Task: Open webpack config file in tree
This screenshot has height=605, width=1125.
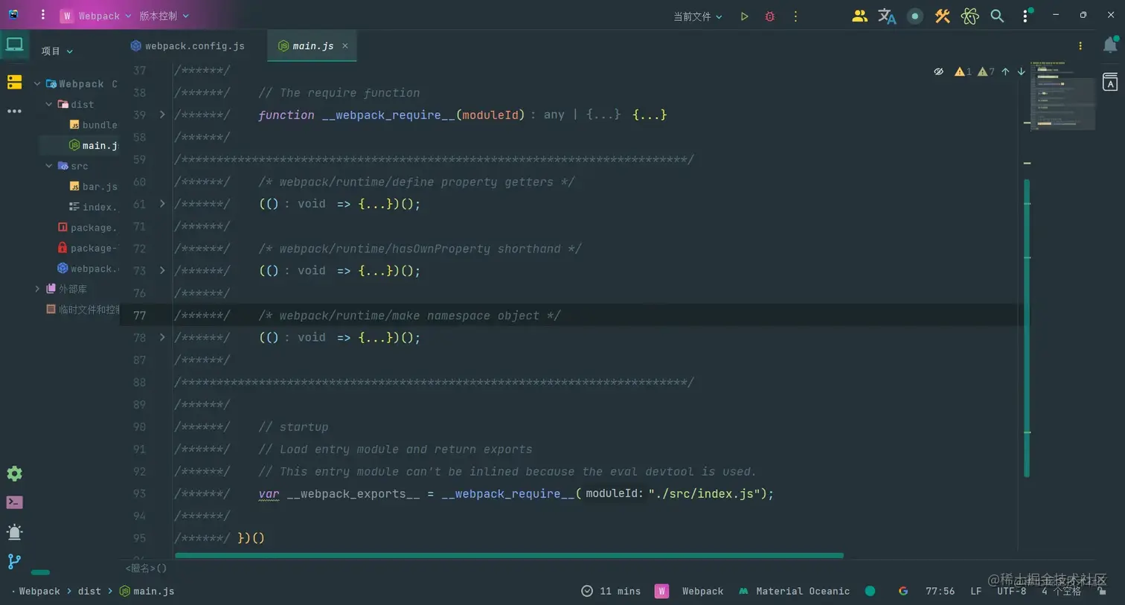Action: tap(88, 269)
